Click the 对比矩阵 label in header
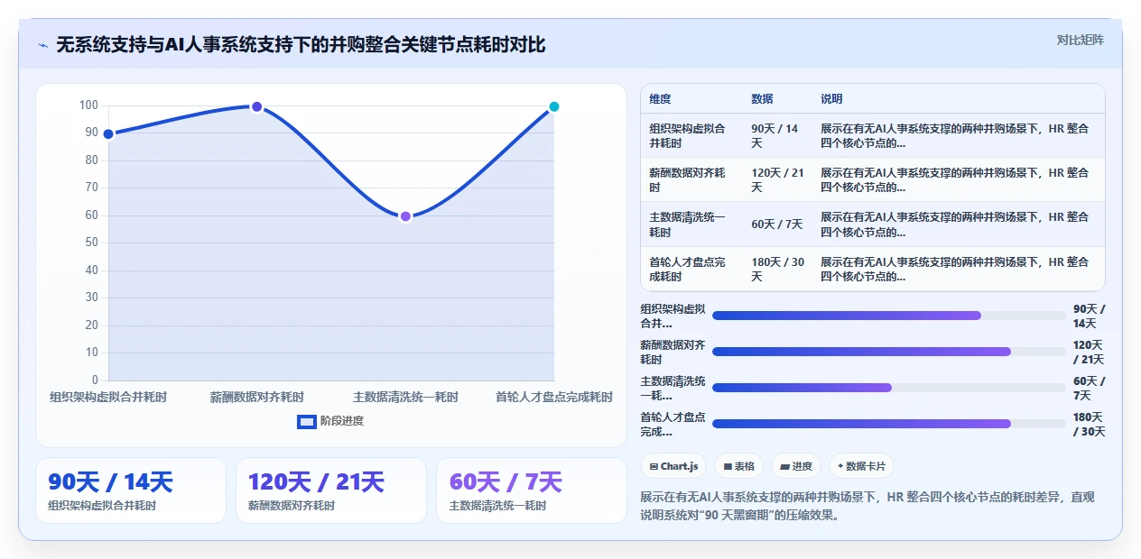This screenshot has height=559, width=1141. (1080, 40)
